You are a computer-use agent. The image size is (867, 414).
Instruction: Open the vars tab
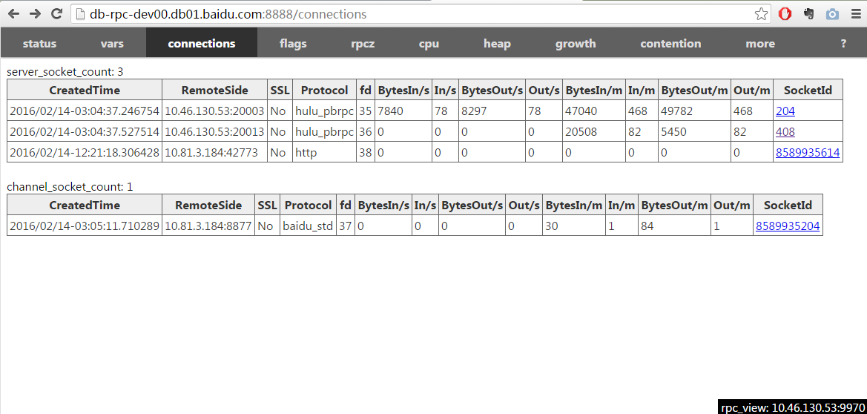(112, 44)
